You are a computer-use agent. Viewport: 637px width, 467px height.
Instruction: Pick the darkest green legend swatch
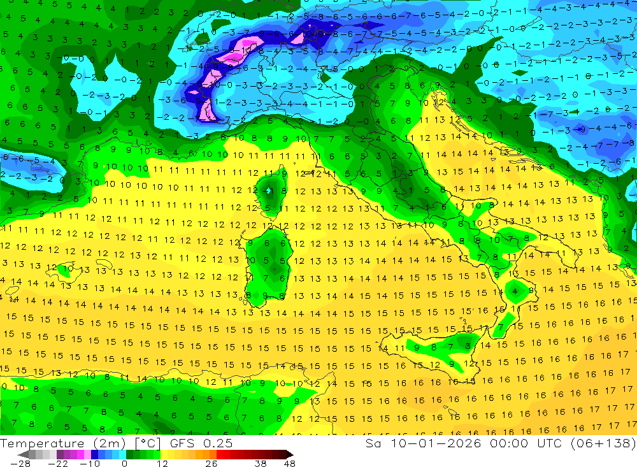(129, 454)
